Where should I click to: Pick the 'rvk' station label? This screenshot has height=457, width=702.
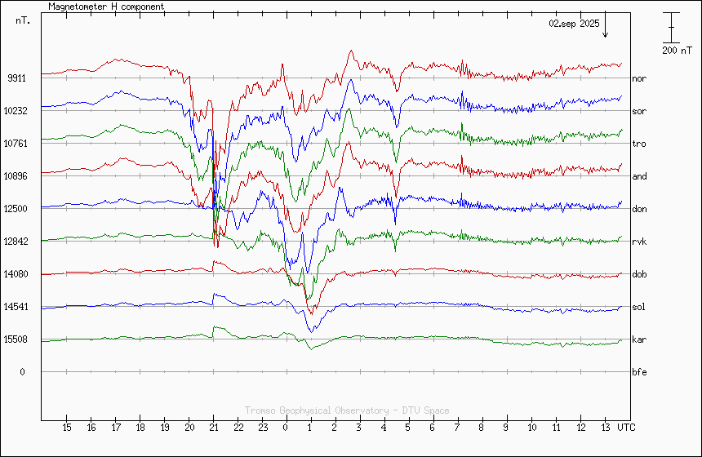coord(639,242)
